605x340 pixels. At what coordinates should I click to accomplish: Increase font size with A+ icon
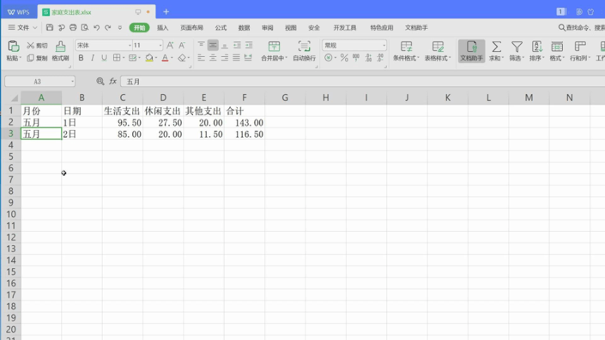[x=170, y=45]
